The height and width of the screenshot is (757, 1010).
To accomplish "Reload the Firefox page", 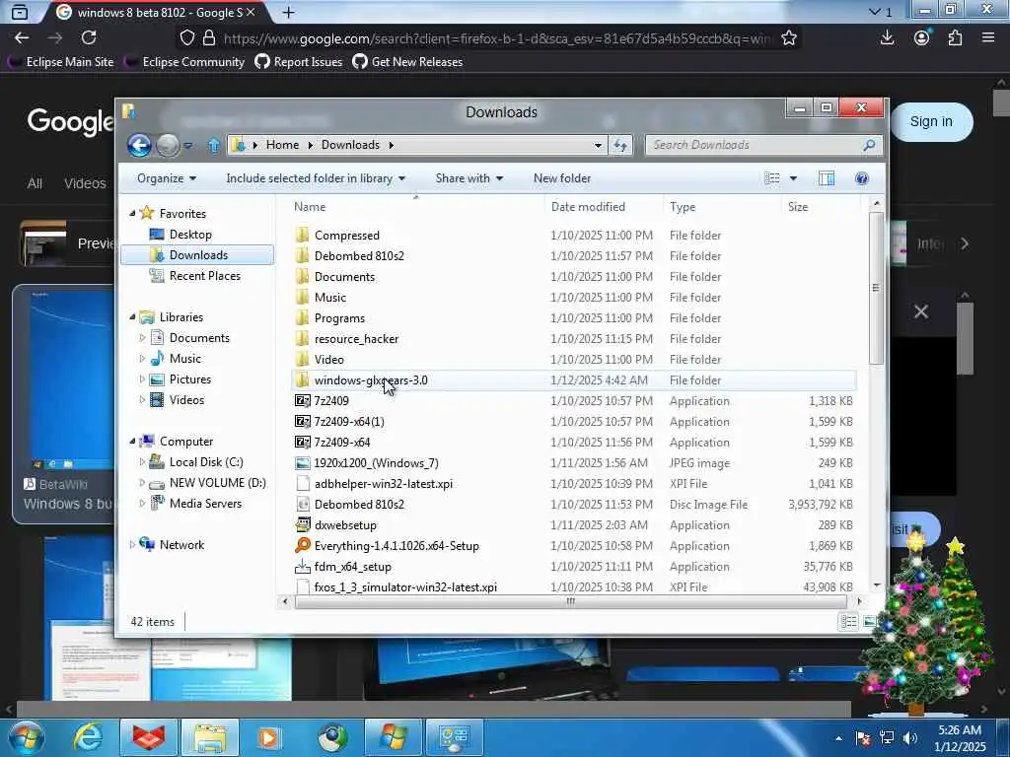I will pos(89,38).
